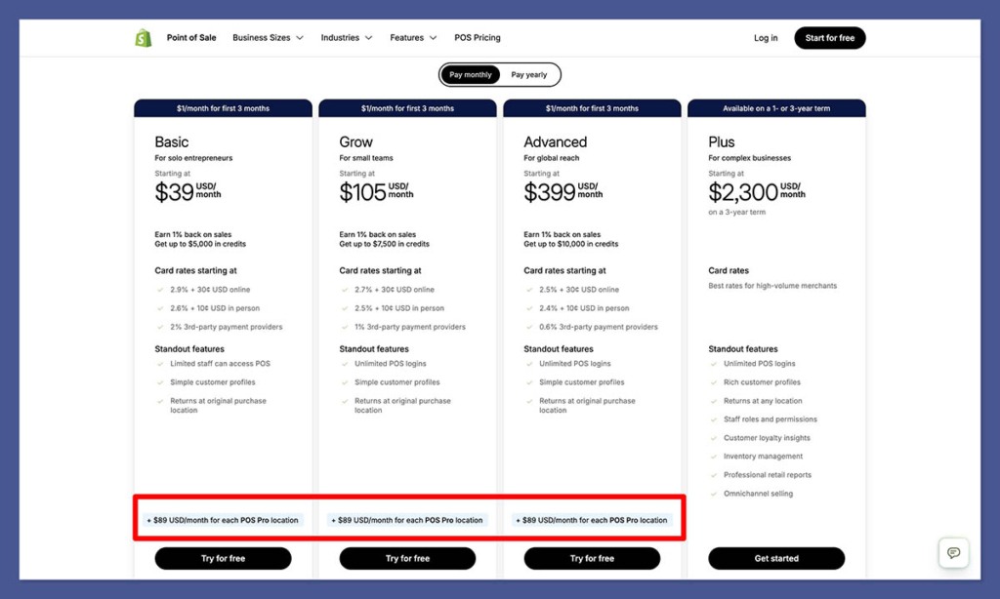Image resolution: width=1000 pixels, height=599 pixels.
Task: Click the Grow plan POS Pro location badge
Action: click(x=407, y=520)
